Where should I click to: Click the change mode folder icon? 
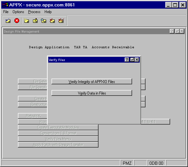point(35,20)
